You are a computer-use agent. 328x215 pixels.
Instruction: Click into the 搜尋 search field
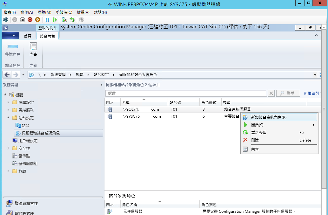tap(186, 93)
